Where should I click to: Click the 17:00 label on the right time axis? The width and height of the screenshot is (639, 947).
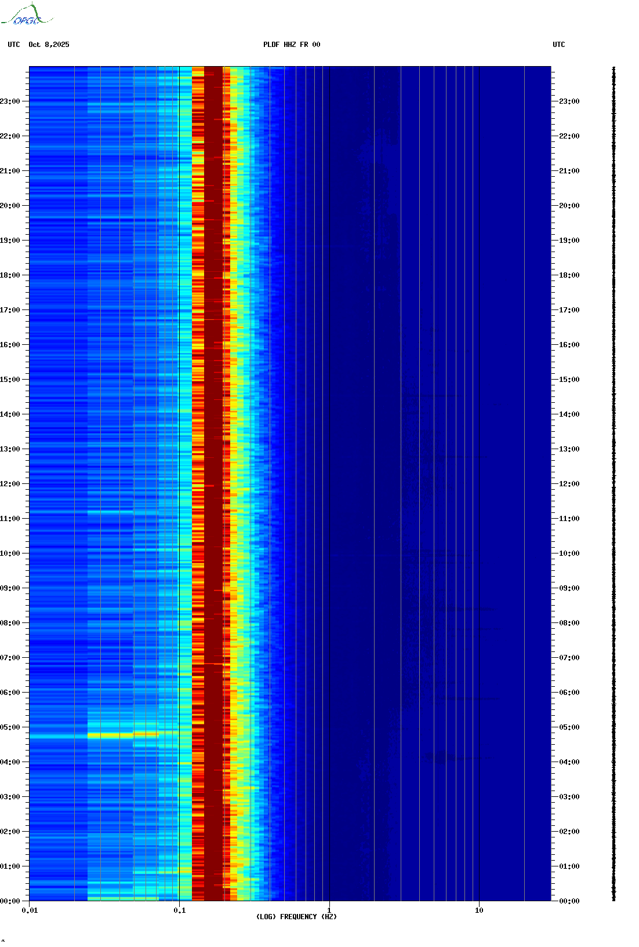(x=569, y=310)
